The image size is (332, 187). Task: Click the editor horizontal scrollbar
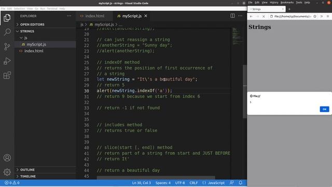pos(156,178)
